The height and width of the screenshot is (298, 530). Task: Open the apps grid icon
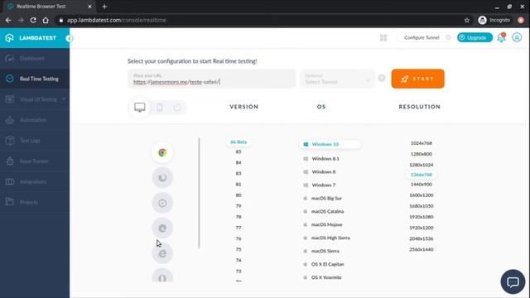click(x=383, y=37)
